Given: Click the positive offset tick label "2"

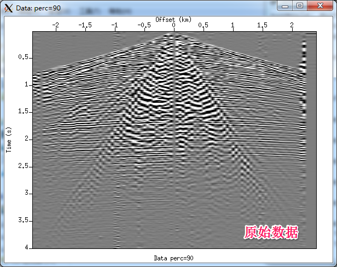Looking at the screenshot, I should point(292,25).
